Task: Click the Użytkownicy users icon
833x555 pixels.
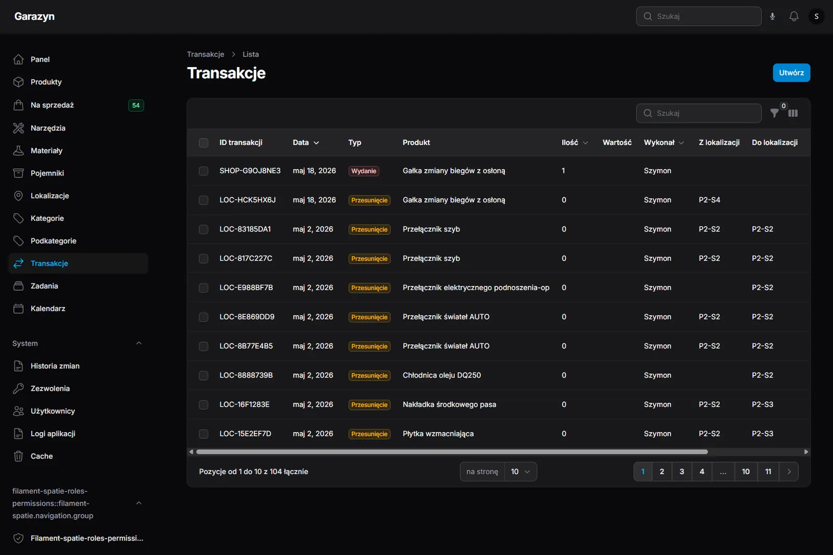Action: 18,411
